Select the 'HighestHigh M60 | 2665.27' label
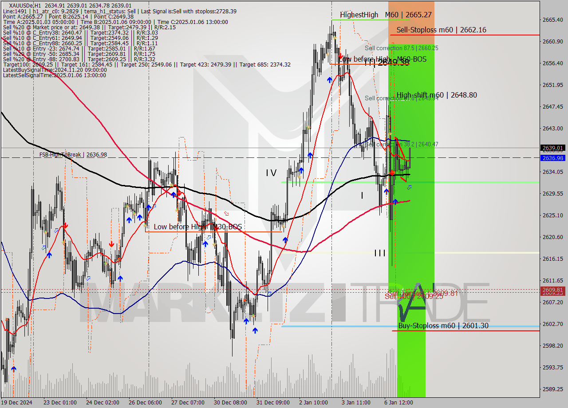The width and height of the screenshot is (568, 408). point(386,15)
